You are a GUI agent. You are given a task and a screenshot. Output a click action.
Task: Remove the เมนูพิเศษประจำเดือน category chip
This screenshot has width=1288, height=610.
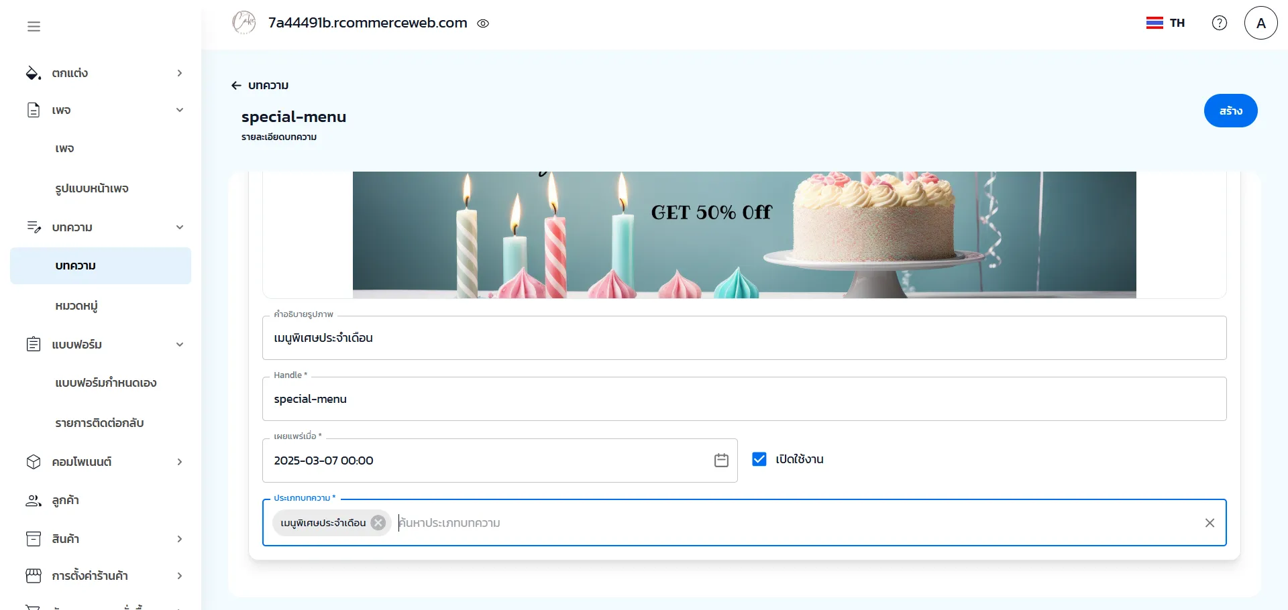coord(378,523)
